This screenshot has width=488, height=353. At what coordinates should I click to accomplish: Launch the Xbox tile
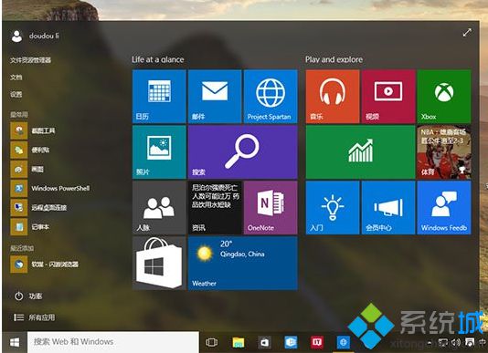click(x=444, y=97)
